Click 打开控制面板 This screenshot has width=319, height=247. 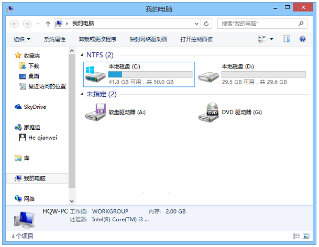coord(196,39)
